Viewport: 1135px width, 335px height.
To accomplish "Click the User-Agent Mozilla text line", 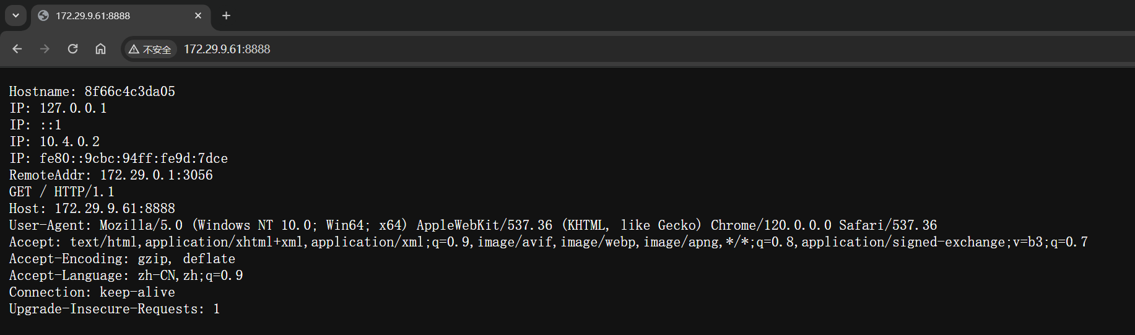I will click(x=473, y=225).
